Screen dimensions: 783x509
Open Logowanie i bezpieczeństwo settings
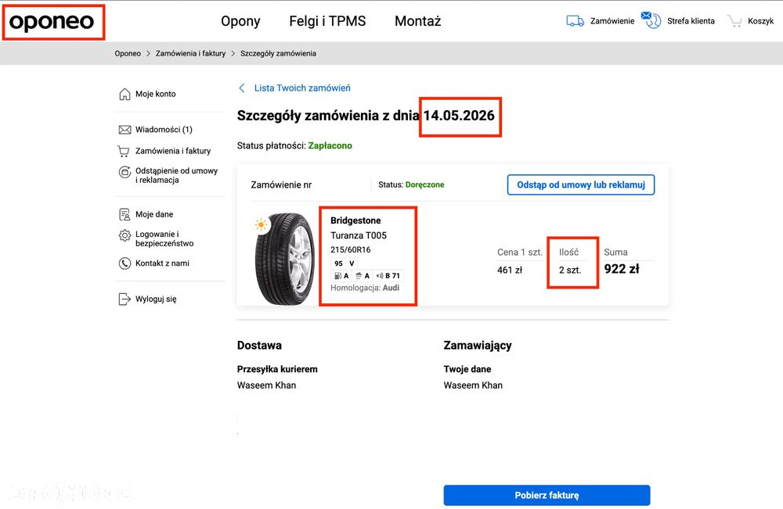tap(164, 238)
